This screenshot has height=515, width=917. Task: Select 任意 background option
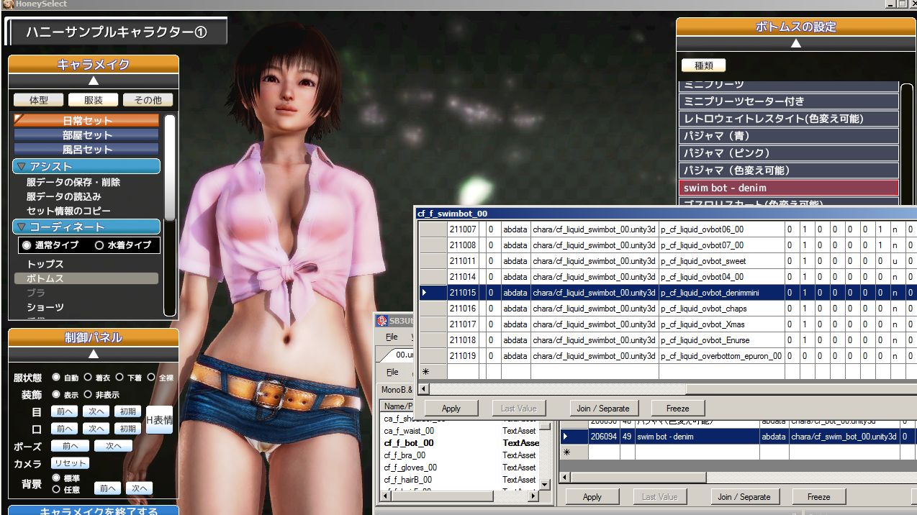56,489
